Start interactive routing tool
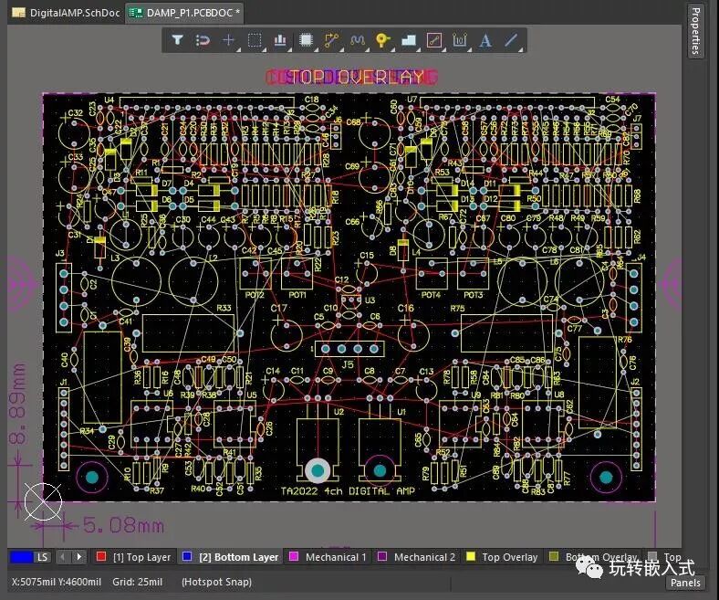 331,40
